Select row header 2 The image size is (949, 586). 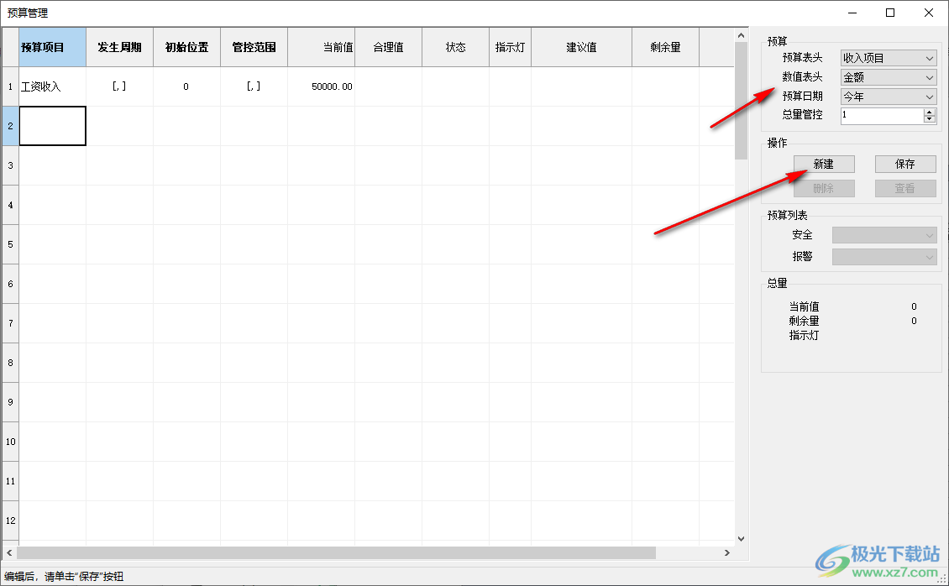click(x=10, y=126)
